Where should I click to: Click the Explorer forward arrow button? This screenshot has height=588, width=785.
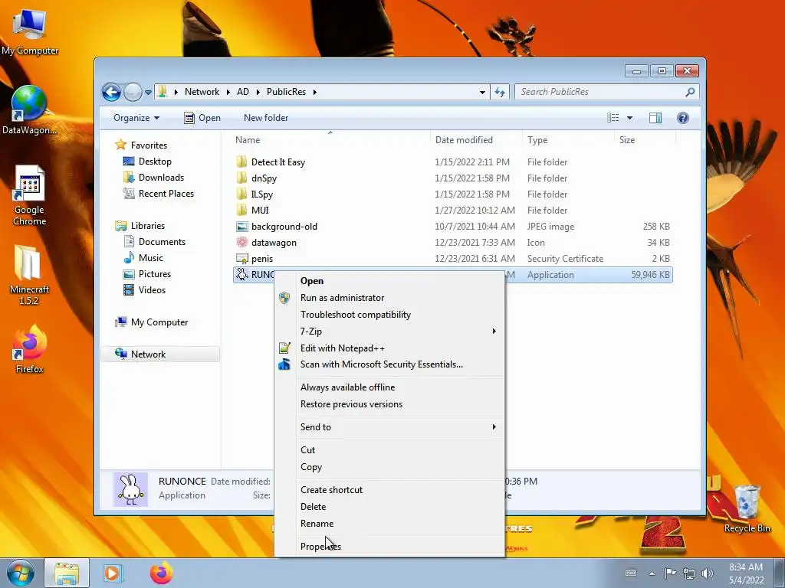133,92
